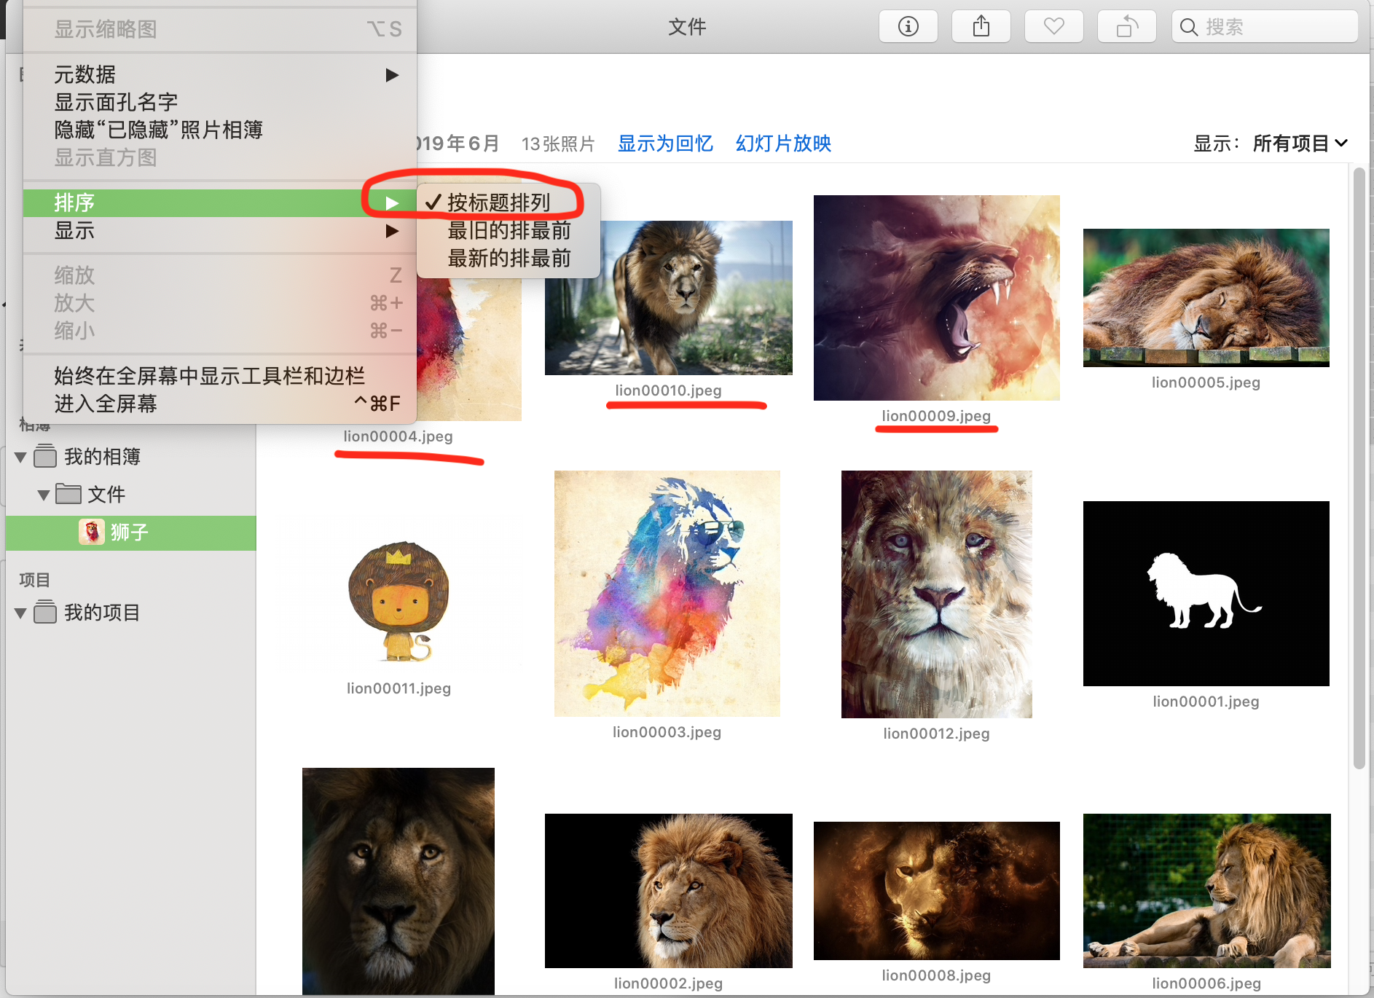
Task: Click the magnifier icon in search field
Action: (x=1188, y=28)
